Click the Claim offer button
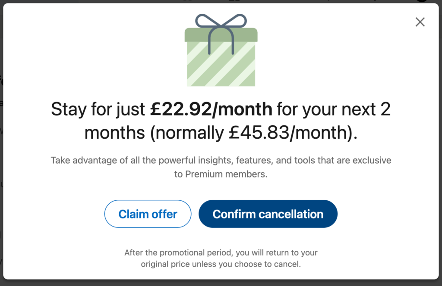This screenshot has height=286, width=442. [x=148, y=214]
